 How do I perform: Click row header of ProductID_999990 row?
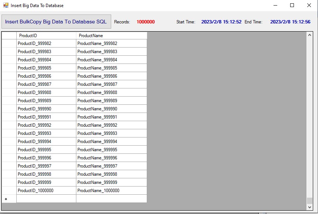click(9, 109)
